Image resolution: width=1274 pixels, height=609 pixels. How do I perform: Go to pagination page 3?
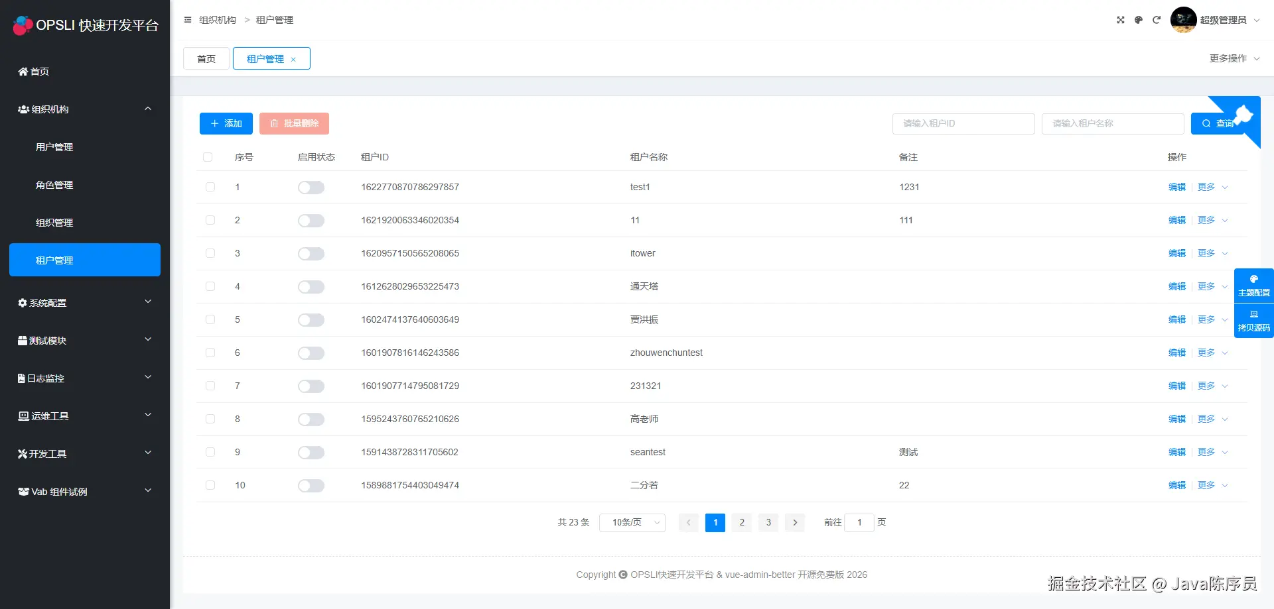(x=768, y=522)
